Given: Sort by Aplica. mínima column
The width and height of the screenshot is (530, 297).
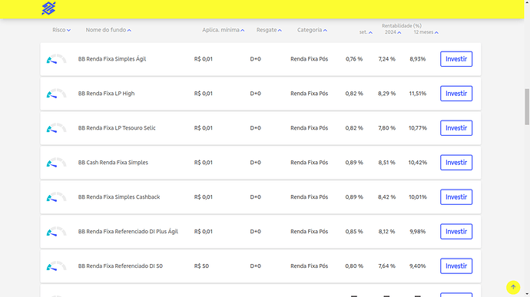Looking at the screenshot, I should [223, 30].
